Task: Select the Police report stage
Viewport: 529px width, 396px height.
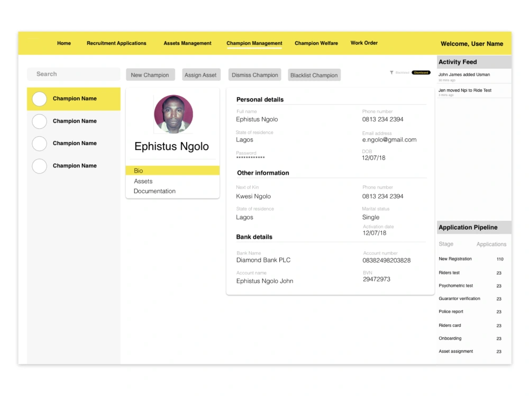Action: click(451, 312)
